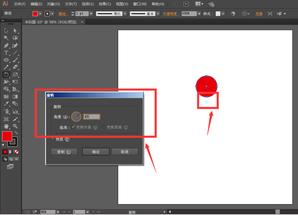Viewport: 298px width, 215px height.
Task: Click the 确定 button in rotate dialog
Action: (x=96, y=152)
